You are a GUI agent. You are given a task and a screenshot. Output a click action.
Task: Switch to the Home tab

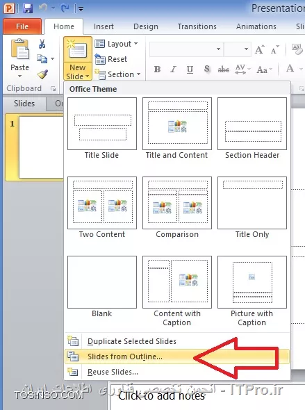coord(64,26)
